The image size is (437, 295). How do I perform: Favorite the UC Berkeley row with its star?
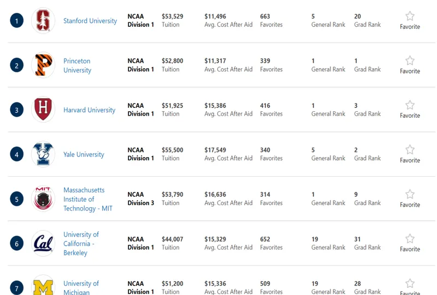coord(410,239)
